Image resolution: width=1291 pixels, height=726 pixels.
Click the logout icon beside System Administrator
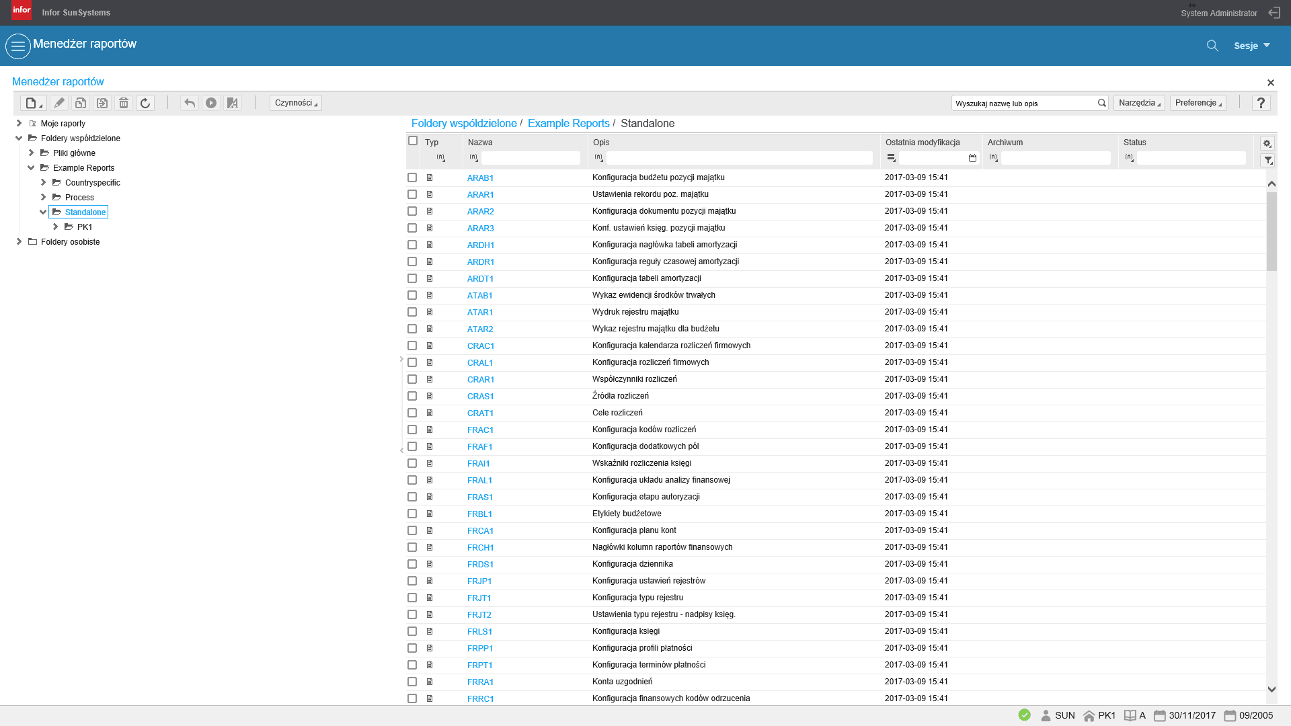tap(1274, 13)
